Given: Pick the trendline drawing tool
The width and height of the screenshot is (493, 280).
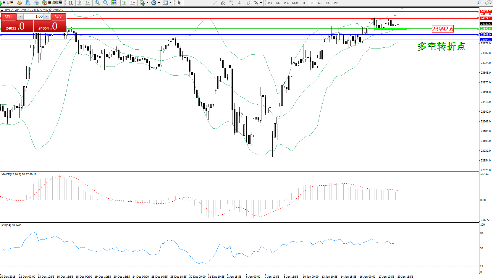Looking at the screenshot, I should (x=214, y=3).
